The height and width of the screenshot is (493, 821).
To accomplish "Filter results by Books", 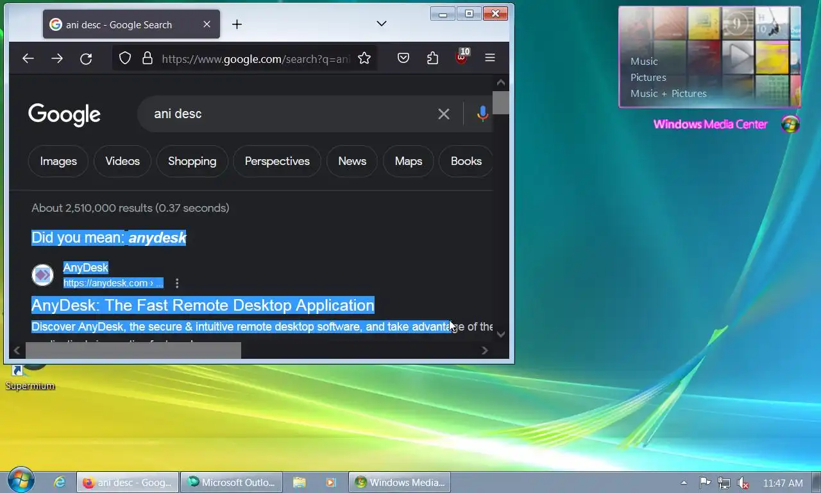I will 466,161.
